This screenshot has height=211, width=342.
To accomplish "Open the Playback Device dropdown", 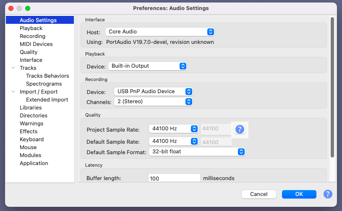I will click(x=147, y=66).
